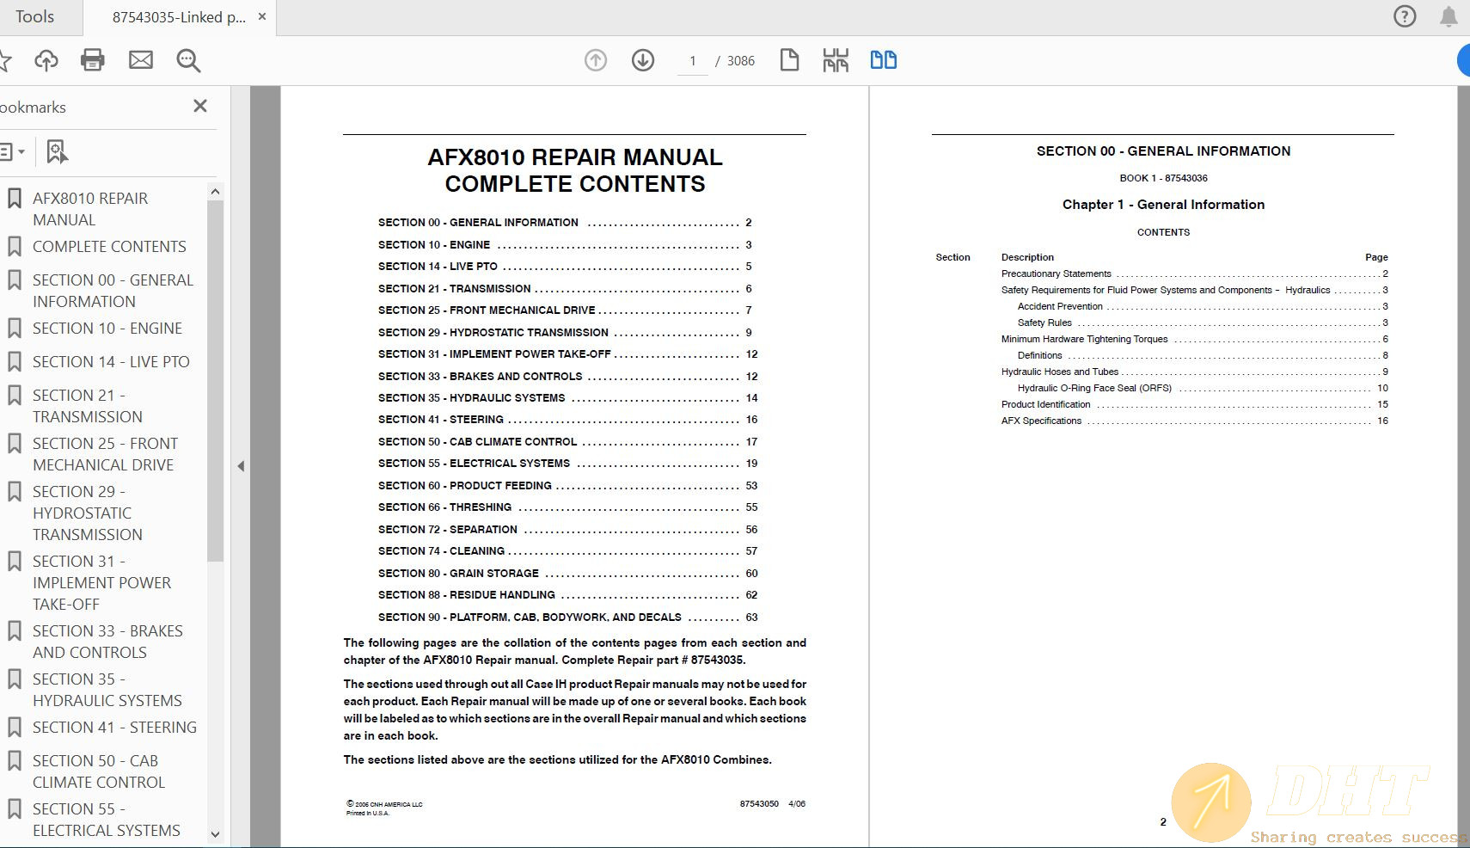1470x848 pixels.
Task: Click bookmark ribbon icon beside COMPLETE CONTENTS
Action: click(x=15, y=247)
